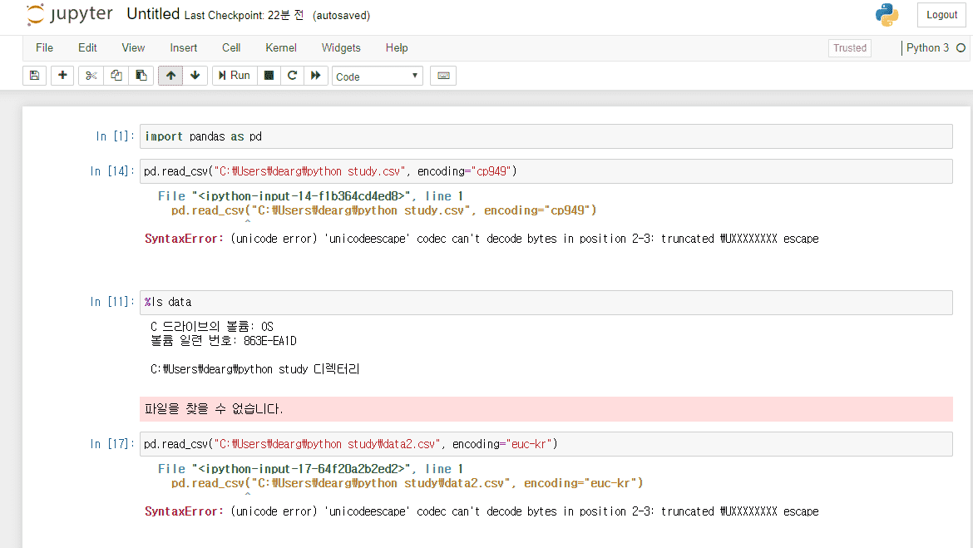Screen dimensions: 973x548
Task: Interrupt the kernel with stop icon
Action: pyautogui.click(x=269, y=76)
